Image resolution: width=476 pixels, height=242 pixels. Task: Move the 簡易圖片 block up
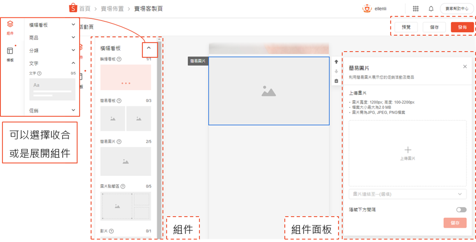336,62
